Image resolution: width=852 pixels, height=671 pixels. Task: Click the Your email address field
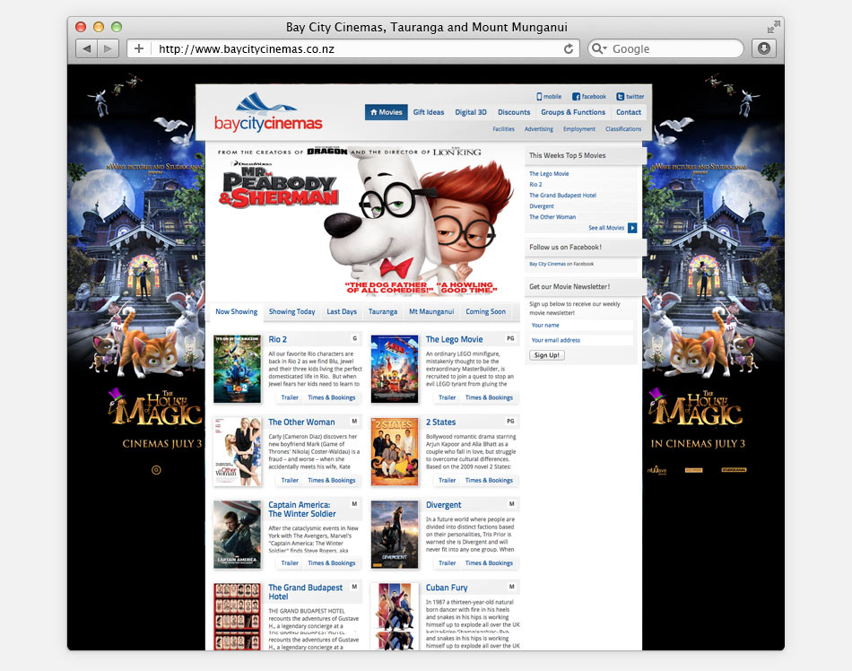[580, 340]
